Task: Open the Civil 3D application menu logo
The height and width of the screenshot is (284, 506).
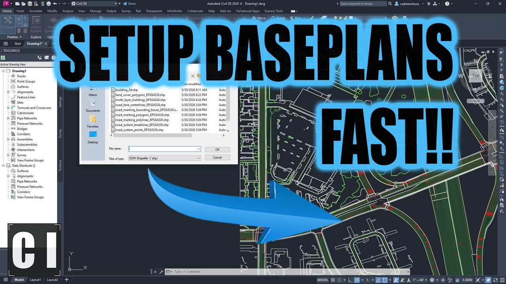Action: (6, 4)
